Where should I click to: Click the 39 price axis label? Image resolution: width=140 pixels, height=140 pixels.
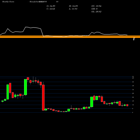point(133,86)
